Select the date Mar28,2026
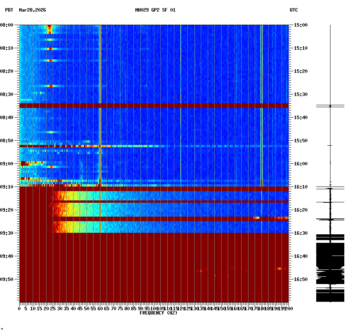The image size is (347, 333). pyautogui.click(x=32, y=11)
